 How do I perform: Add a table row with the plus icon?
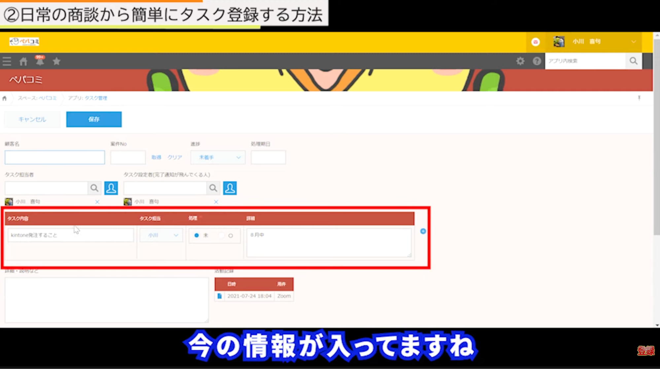(423, 231)
